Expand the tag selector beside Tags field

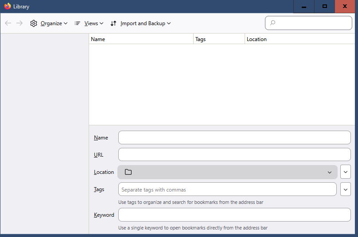pos(346,189)
